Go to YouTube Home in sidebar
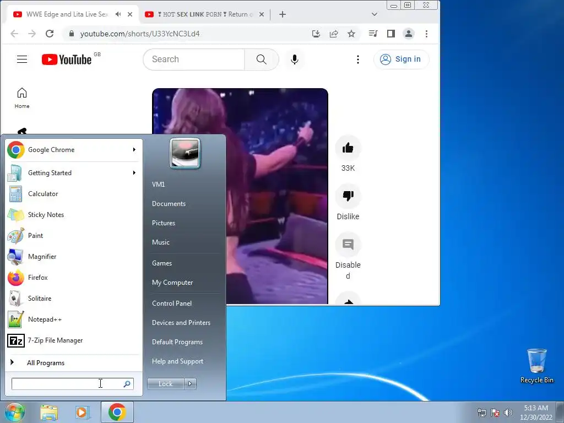Screen dimensions: 564x423 point(22,98)
